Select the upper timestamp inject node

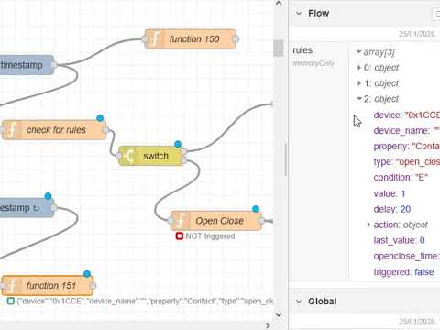(26, 65)
